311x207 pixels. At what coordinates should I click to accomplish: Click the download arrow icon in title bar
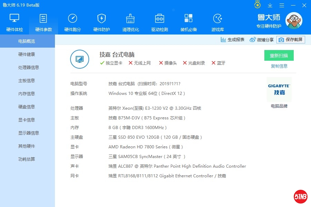point(270,5)
